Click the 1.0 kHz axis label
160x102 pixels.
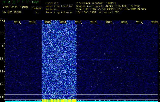click(x=2, y=46)
